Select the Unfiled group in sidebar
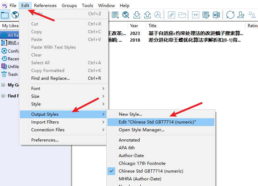Screen dimensions: 258x186 tap(10, 67)
